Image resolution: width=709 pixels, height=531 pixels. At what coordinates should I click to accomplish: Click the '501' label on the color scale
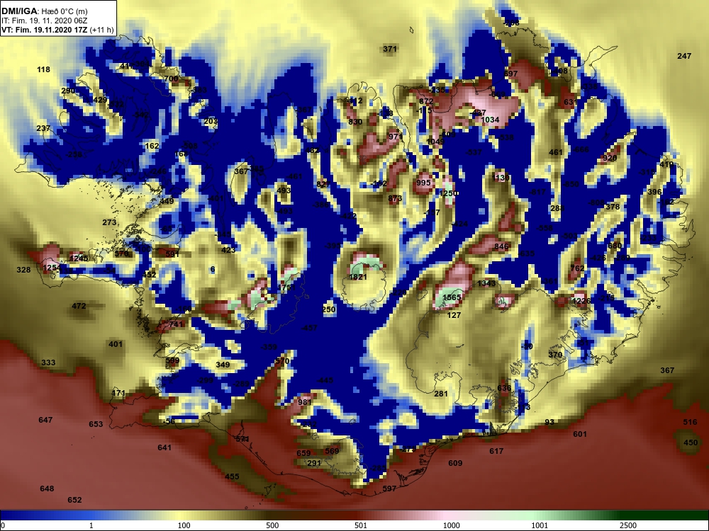coord(361,525)
